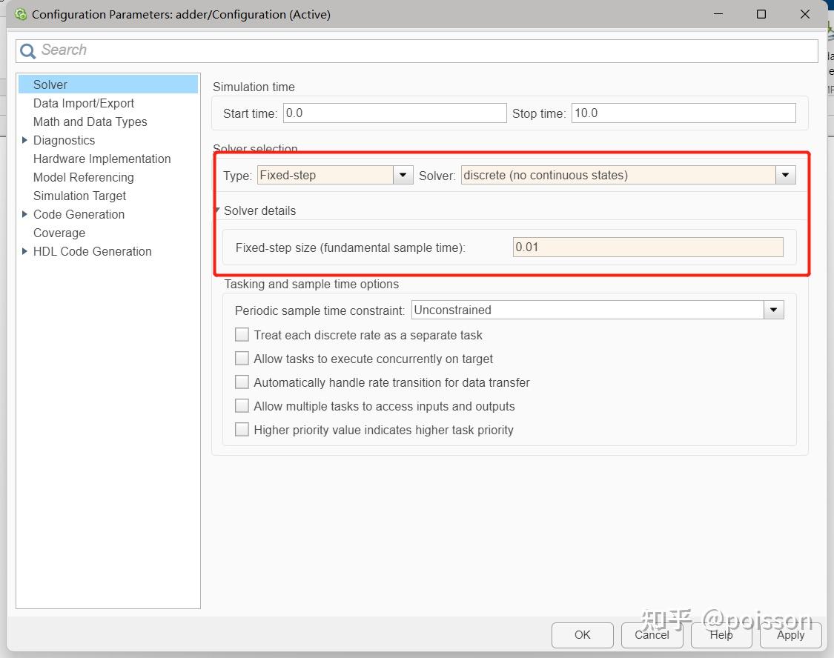
Task: Click the Configuration Parameters window icon
Action: point(21,14)
